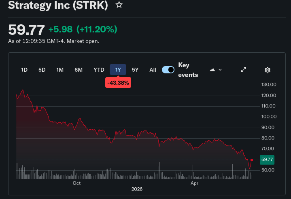Screen dimensions: 291x199
Task: Select the 1M time range
Action: click(x=60, y=70)
